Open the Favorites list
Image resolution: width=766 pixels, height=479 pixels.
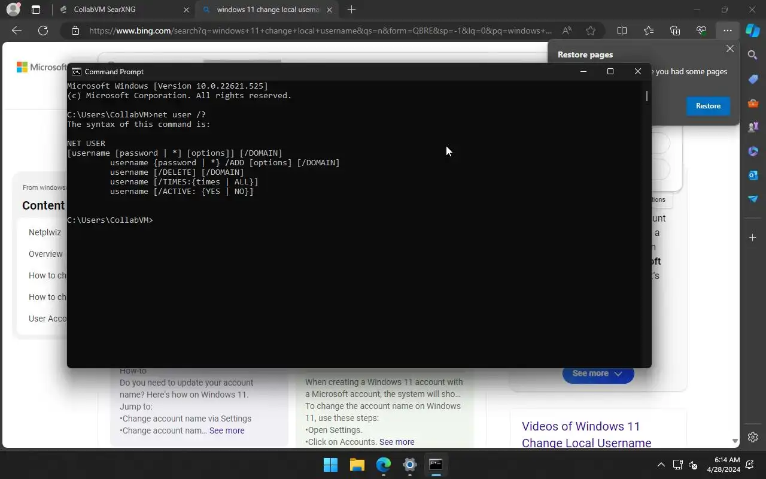(649, 31)
